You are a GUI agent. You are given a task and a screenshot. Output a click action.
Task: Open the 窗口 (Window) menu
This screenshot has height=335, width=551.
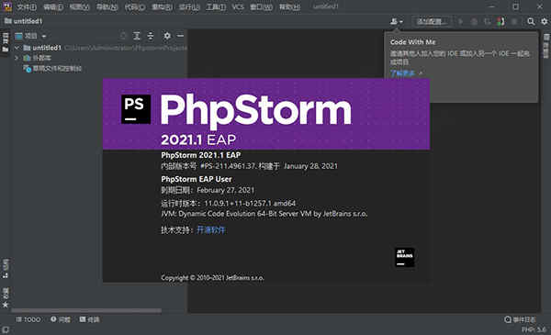tap(261, 7)
